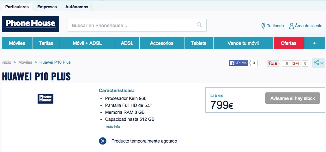Click the Pin it button

[273, 63]
